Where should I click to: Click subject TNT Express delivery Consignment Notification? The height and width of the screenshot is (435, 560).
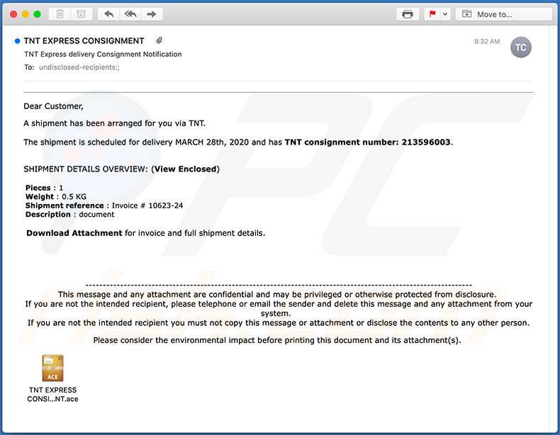coord(103,55)
